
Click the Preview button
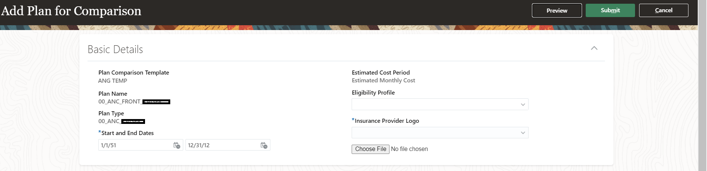556,10
